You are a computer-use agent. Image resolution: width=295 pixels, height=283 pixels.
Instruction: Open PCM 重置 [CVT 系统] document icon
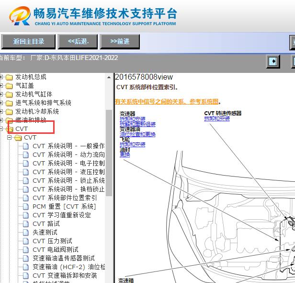coord(26,207)
